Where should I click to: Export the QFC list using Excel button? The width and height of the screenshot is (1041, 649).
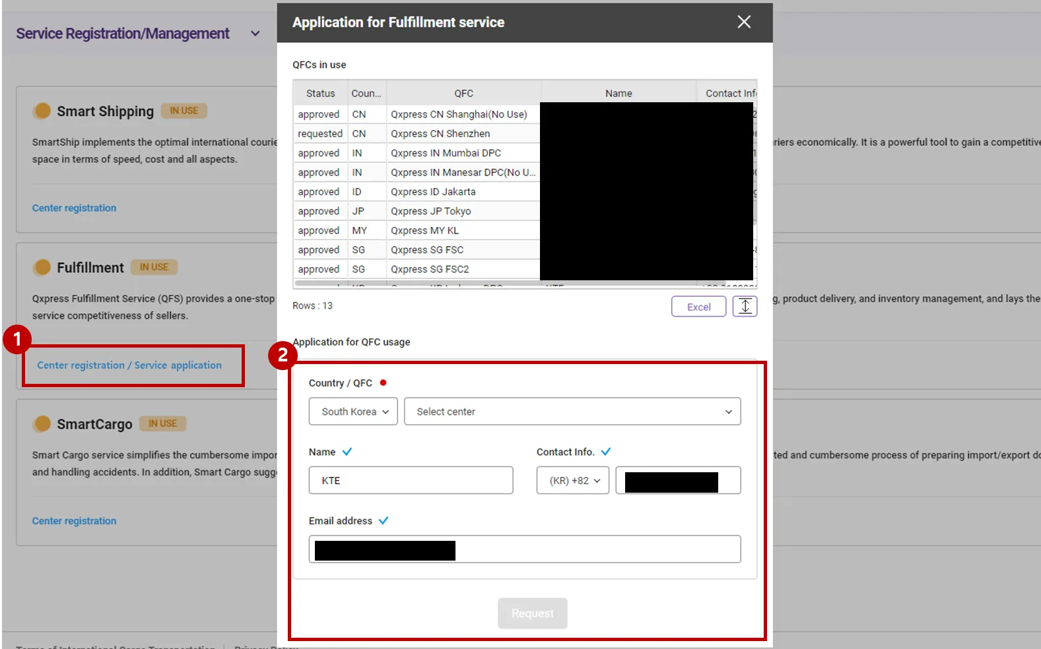coord(699,307)
